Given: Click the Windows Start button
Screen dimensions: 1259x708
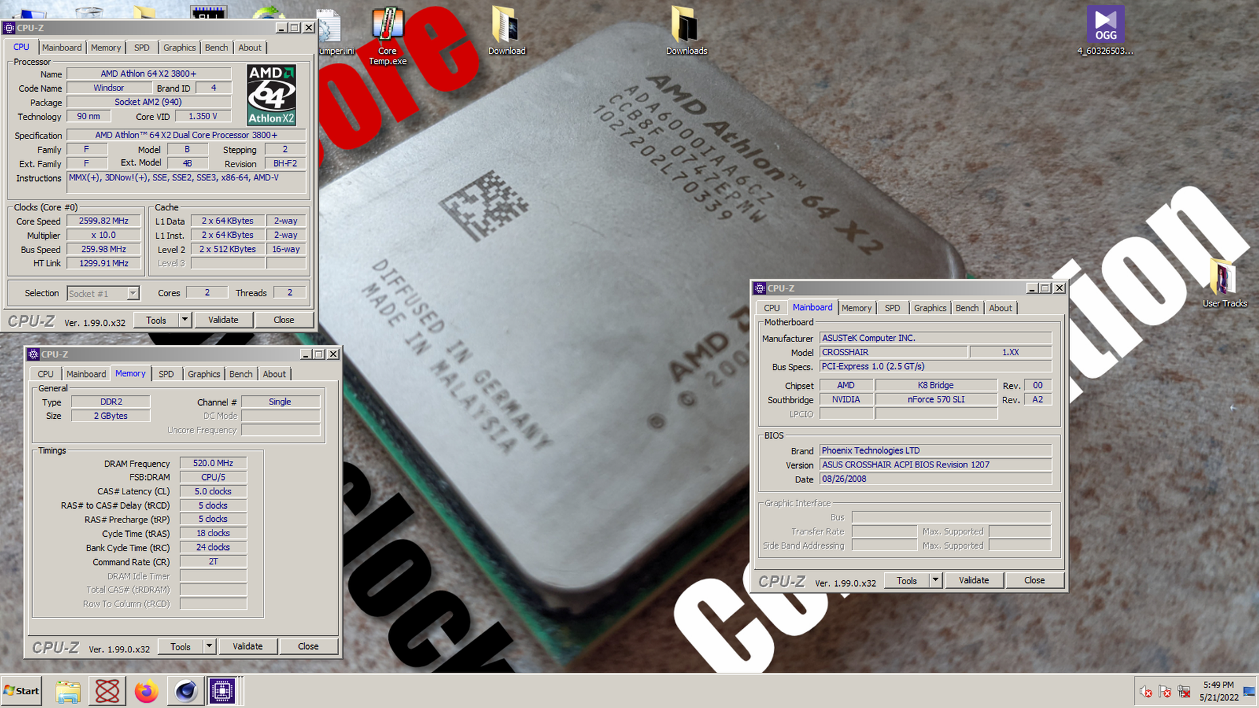Looking at the screenshot, I should (22, 691).
